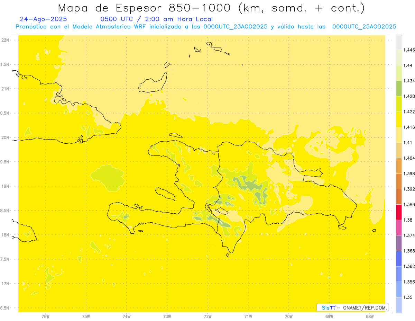Screen dimensions: 415x321
Task: Click the '0500 UTC / 2:00 am Hora Local' time text
Action: coord(157,19)
